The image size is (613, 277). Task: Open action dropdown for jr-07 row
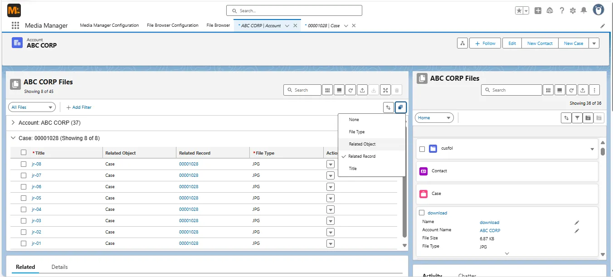point(331,175)
